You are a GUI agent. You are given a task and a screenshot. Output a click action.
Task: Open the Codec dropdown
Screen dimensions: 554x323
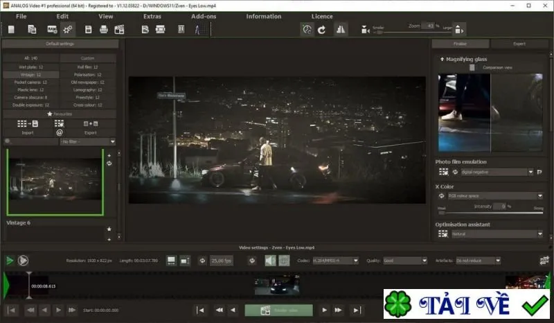pos(336,261)
